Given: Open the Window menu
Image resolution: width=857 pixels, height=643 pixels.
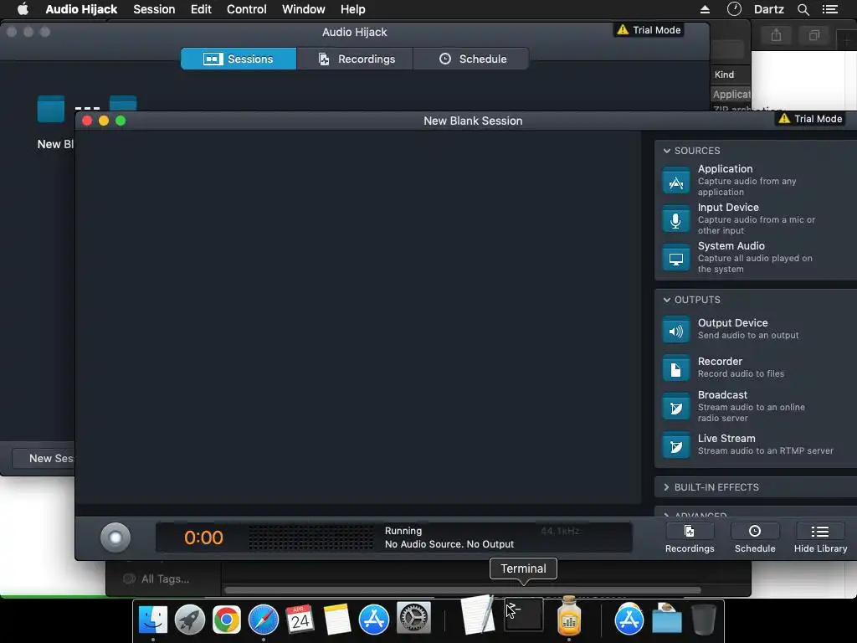Looking at the screenshot, I should (x=303, y=9).
